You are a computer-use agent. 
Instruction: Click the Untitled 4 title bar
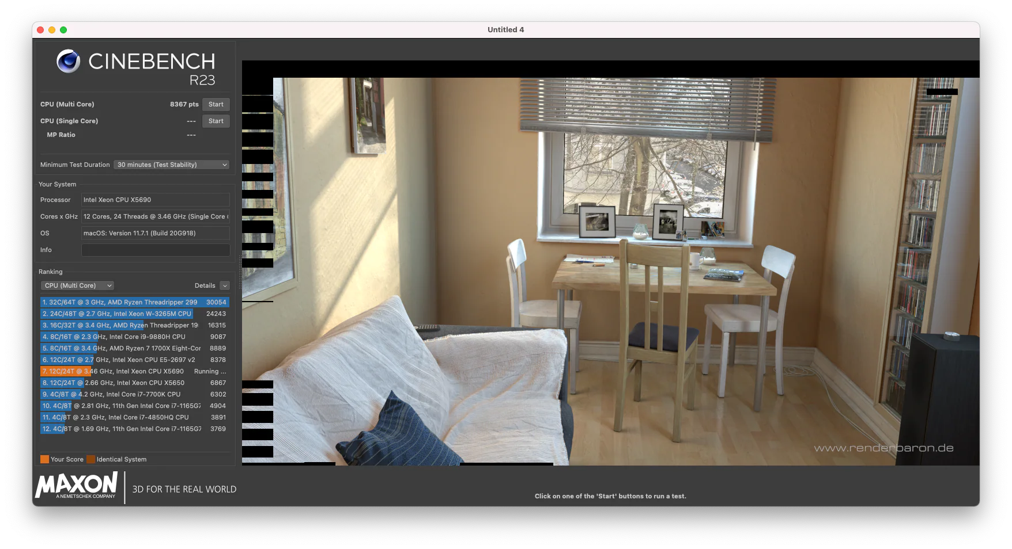(x=505, y=29)
